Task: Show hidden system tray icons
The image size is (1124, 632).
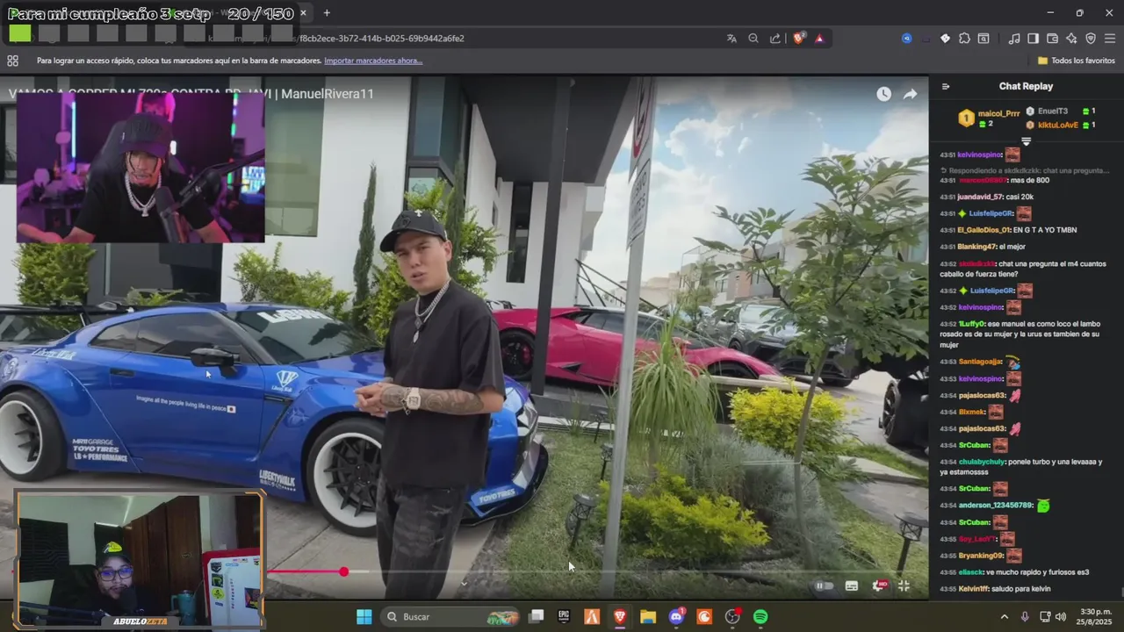Action: click(x=1005, y=617)
